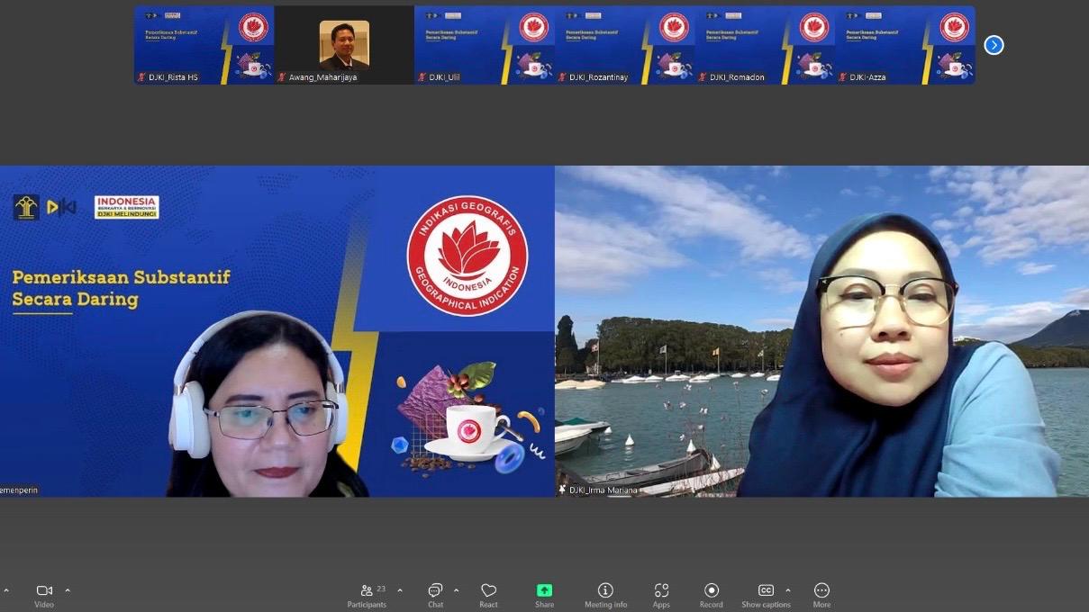Image resolution: width=1089 pixels, height=612 pixels.
Task: Show next participants with the blue arrow
Action: pos(994,45)
